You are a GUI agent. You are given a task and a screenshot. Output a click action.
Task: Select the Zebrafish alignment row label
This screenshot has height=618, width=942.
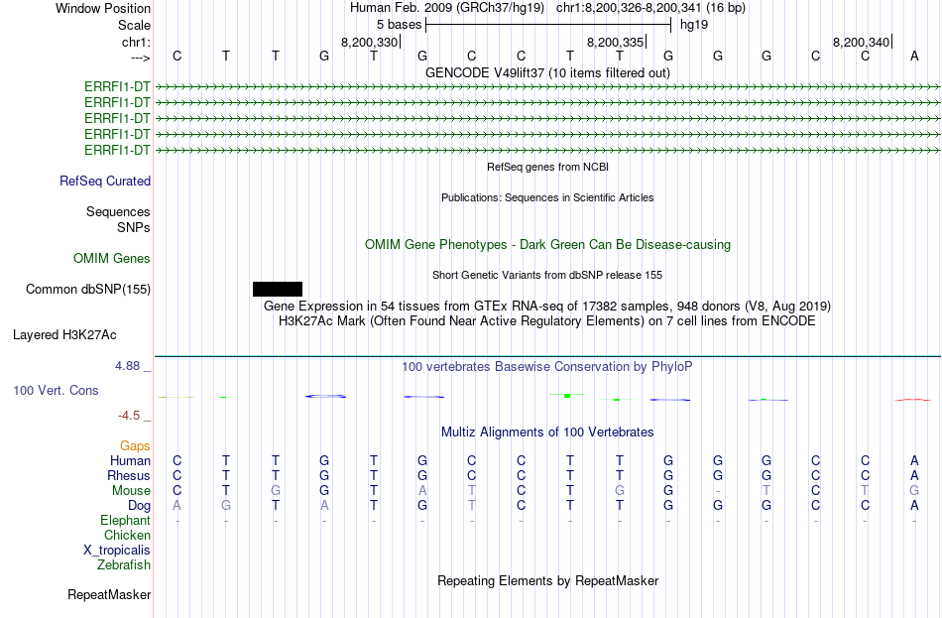tap(124, 565)
